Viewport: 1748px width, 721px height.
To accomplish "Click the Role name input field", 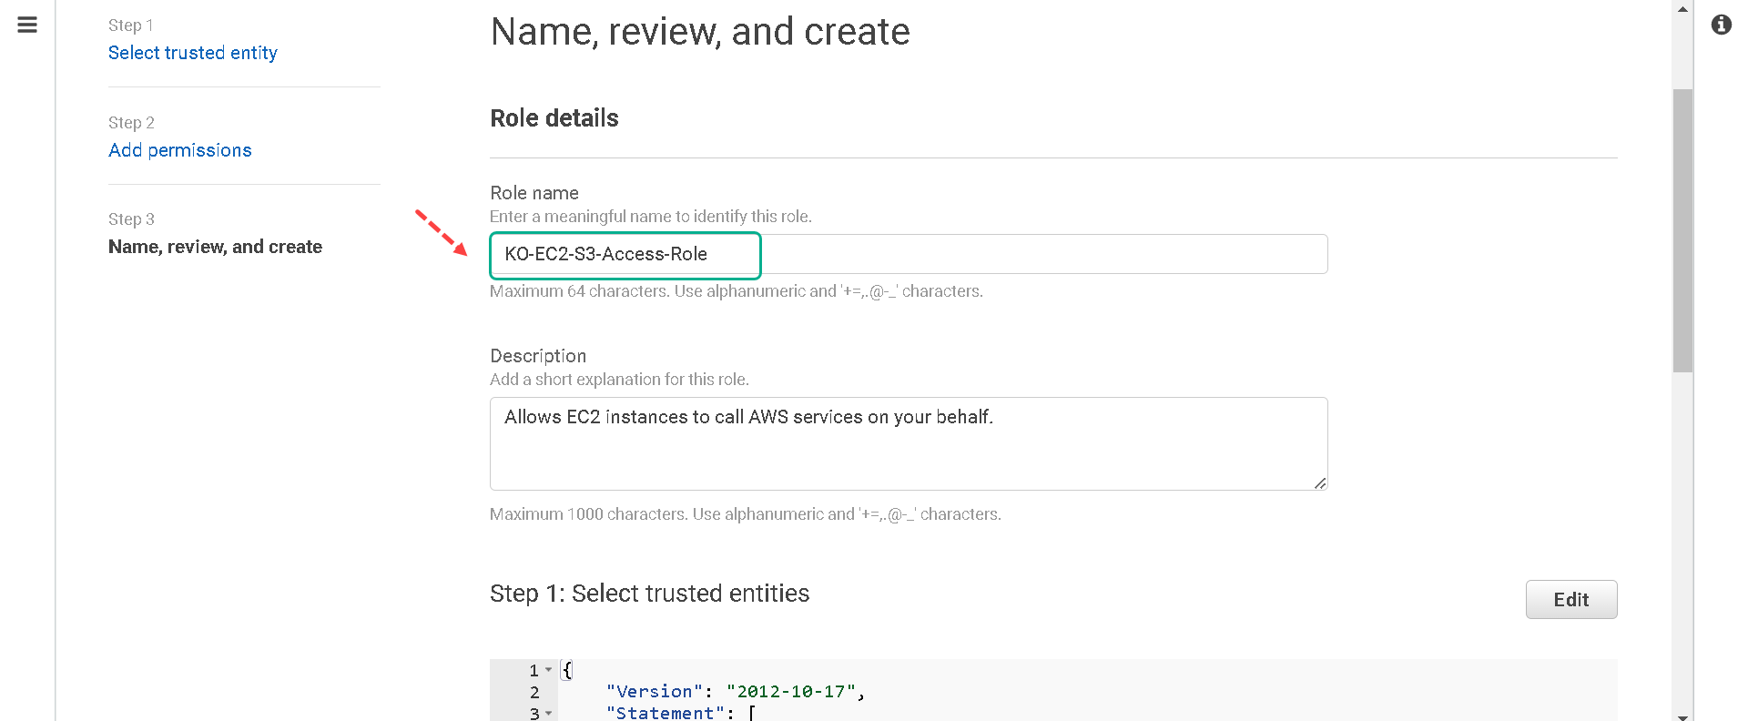I will pos(909,254).
